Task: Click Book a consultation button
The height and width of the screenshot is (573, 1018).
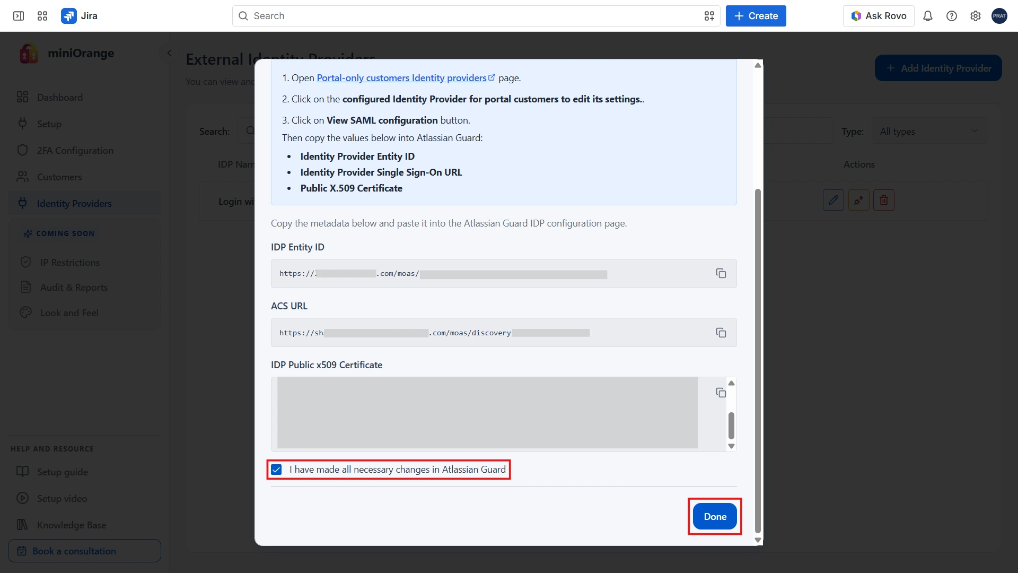Action: click(x=84, y=551)
